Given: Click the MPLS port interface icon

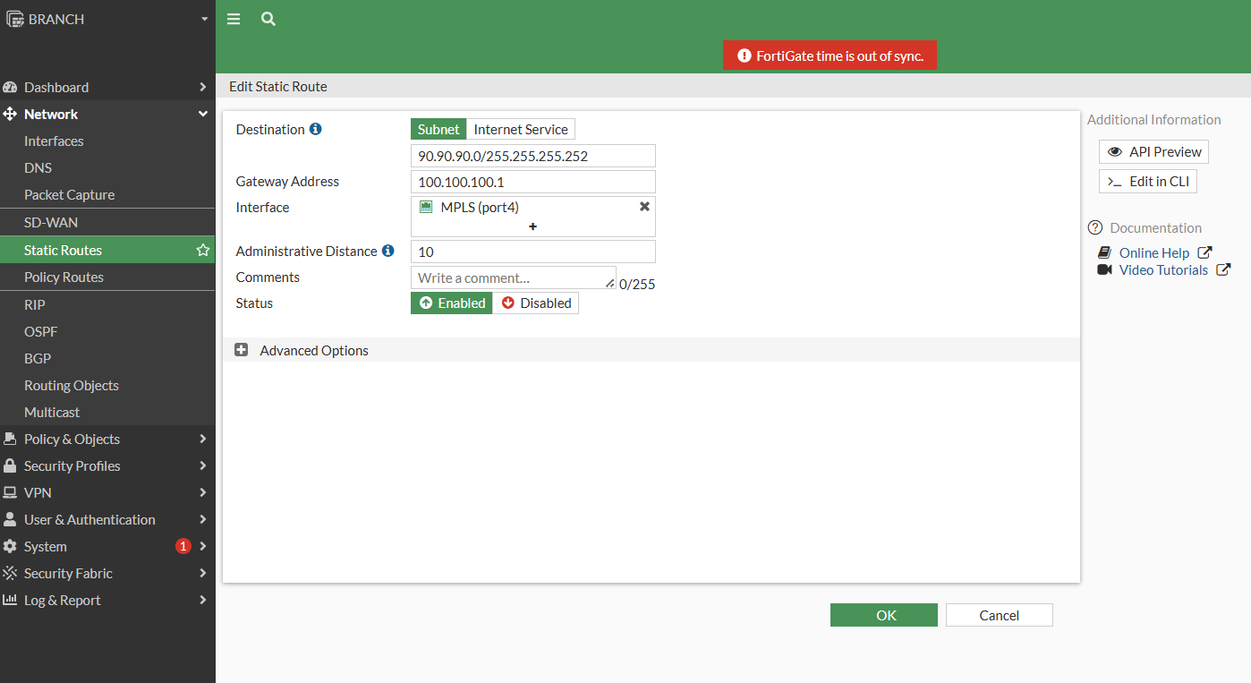Looking at the screenshot, I should tap(426, 207).
